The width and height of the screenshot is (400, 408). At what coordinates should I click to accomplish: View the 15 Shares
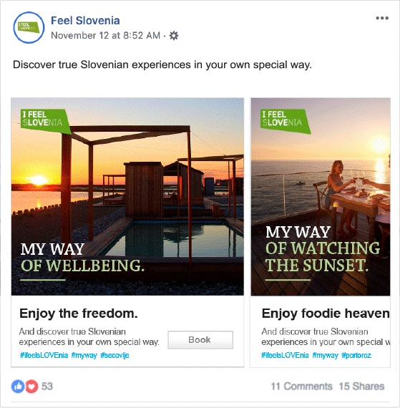point(361,387)
